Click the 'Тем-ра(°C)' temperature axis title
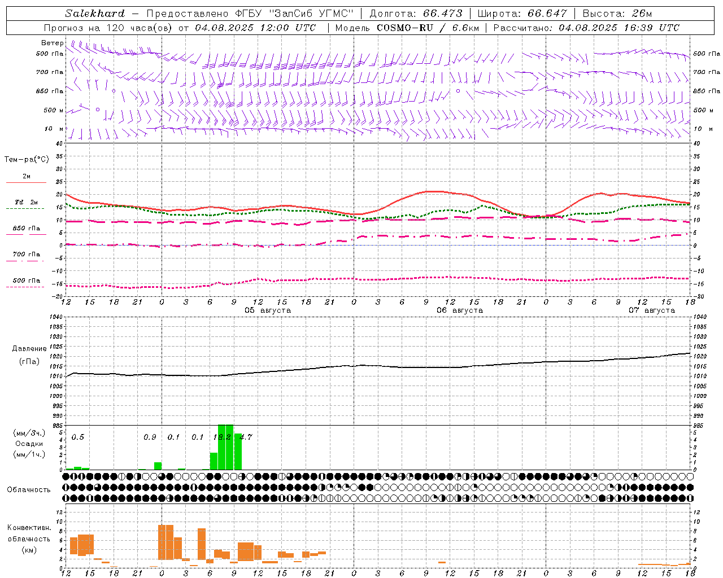The image size is (723, 578). pyautogui.click(x=27, y=160)
